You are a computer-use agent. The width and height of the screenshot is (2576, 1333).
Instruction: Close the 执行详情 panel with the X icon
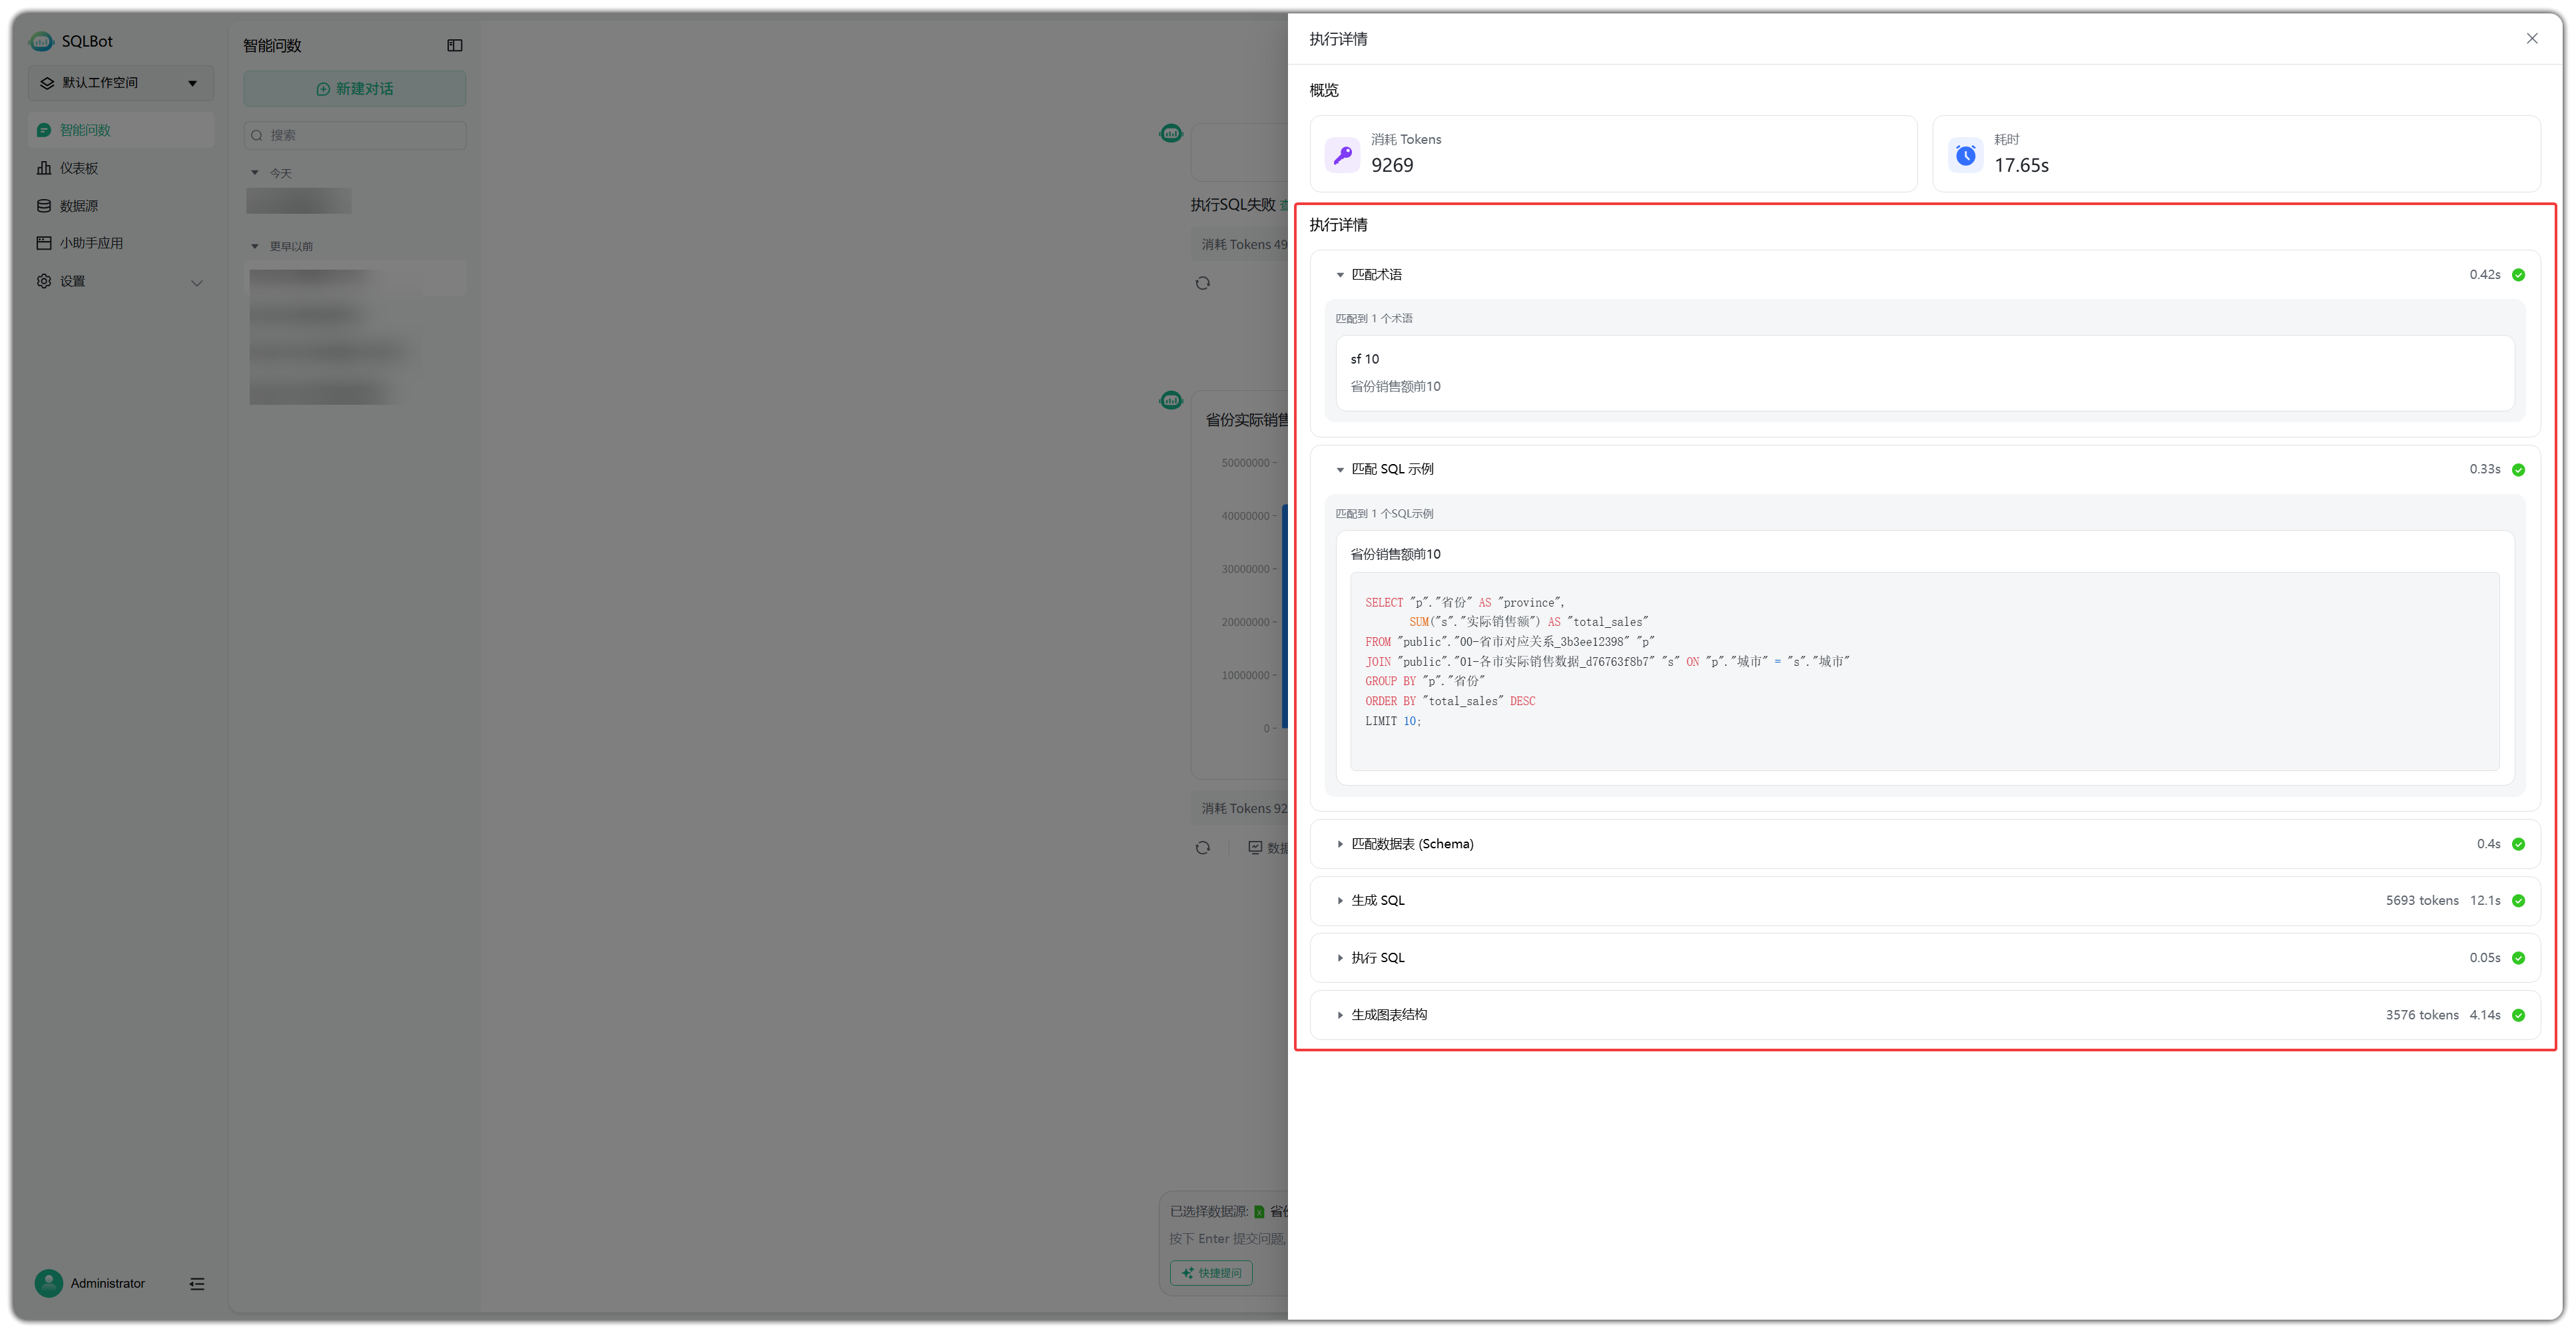(2531, 39)
